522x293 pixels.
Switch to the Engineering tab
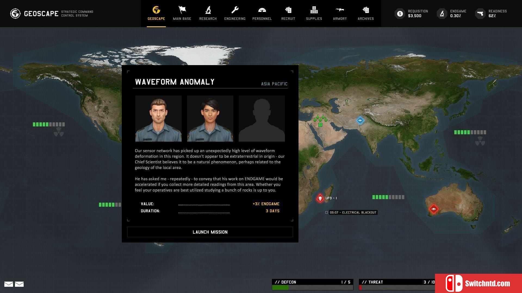point(235,13)
